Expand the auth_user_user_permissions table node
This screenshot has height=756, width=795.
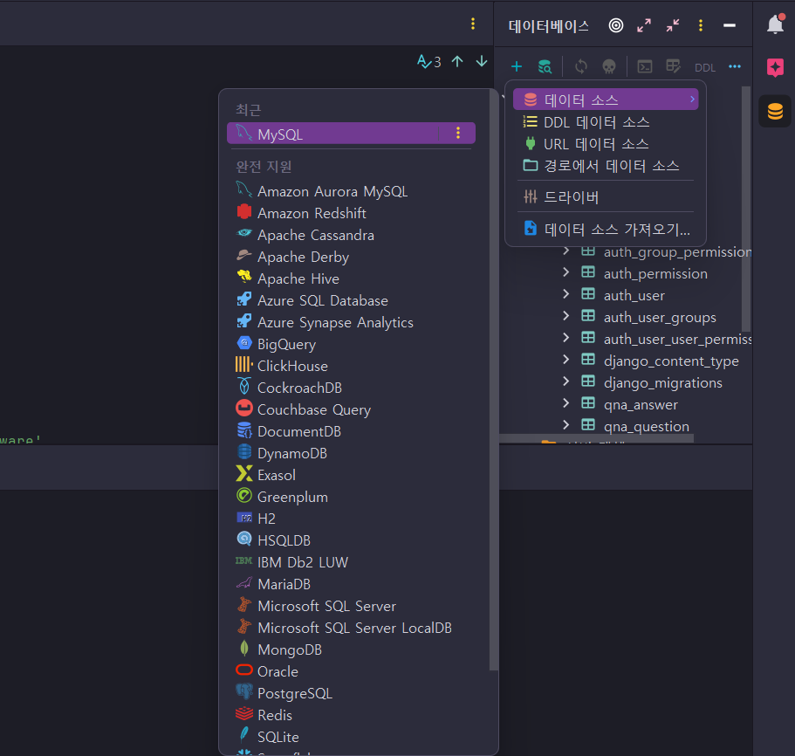565,338
